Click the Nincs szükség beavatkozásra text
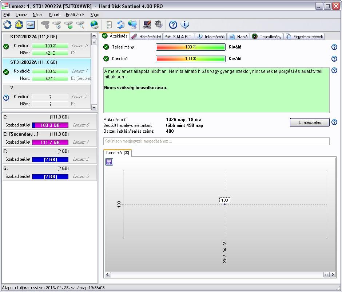This screenshot has width=342, height=292. (x=136, y=88)
